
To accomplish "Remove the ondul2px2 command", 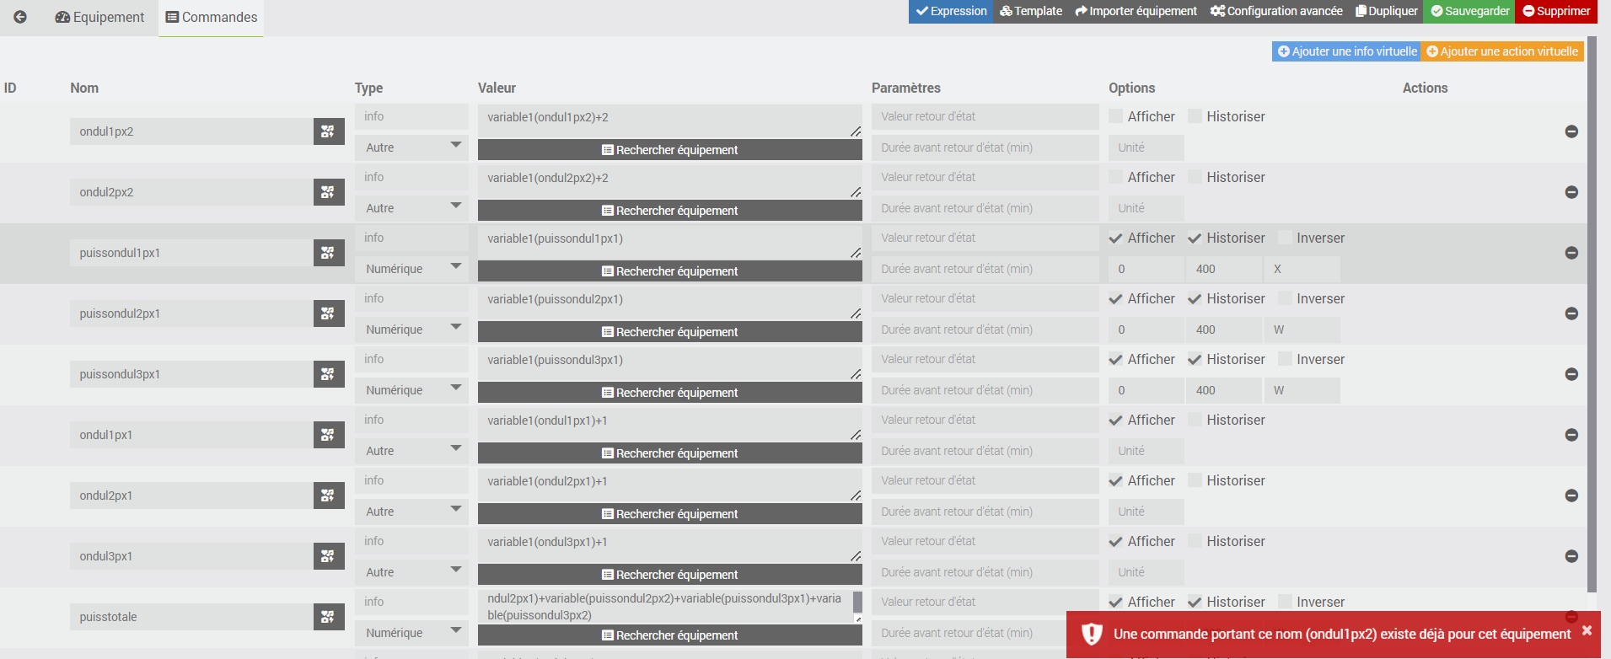I will click(1571, 192).
